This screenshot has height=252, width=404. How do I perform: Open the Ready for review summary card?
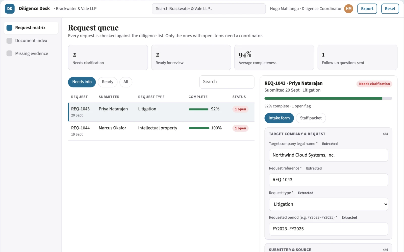point(191,58)
